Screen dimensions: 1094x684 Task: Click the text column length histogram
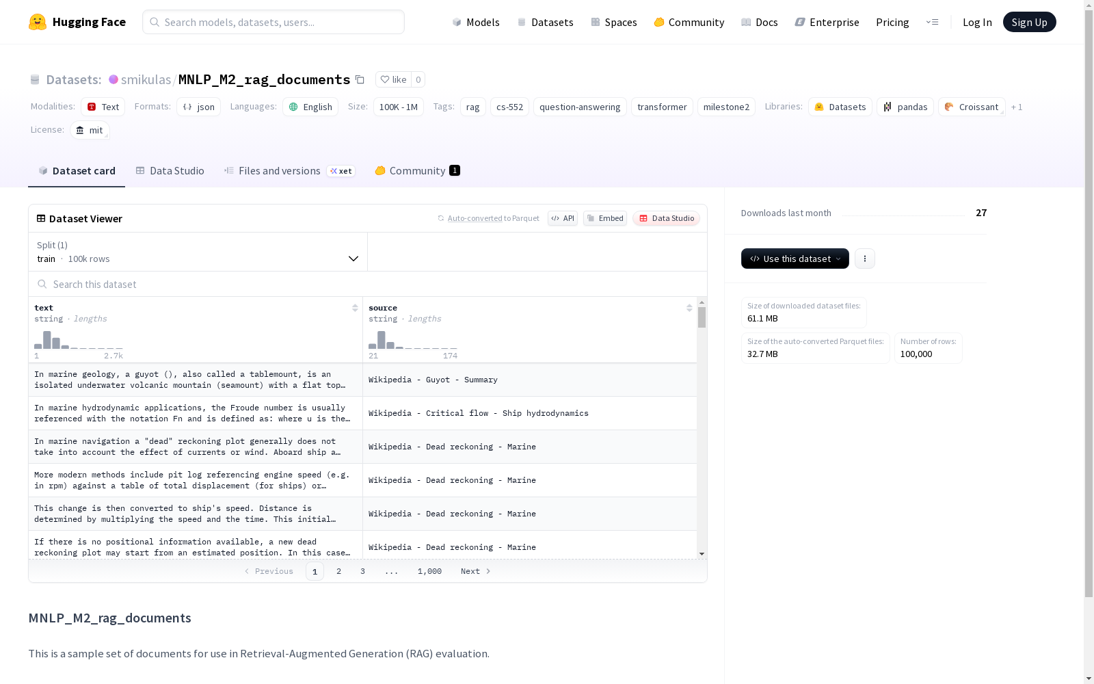[x=79, y=340]
